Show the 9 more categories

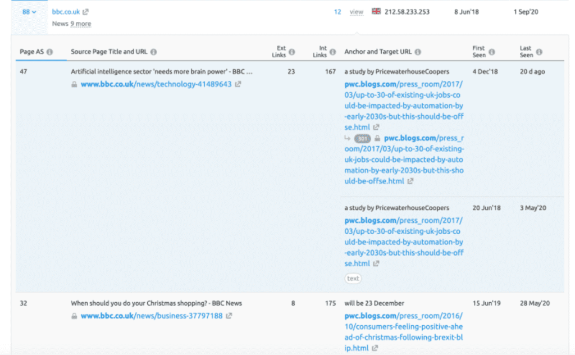pos(81,24)
